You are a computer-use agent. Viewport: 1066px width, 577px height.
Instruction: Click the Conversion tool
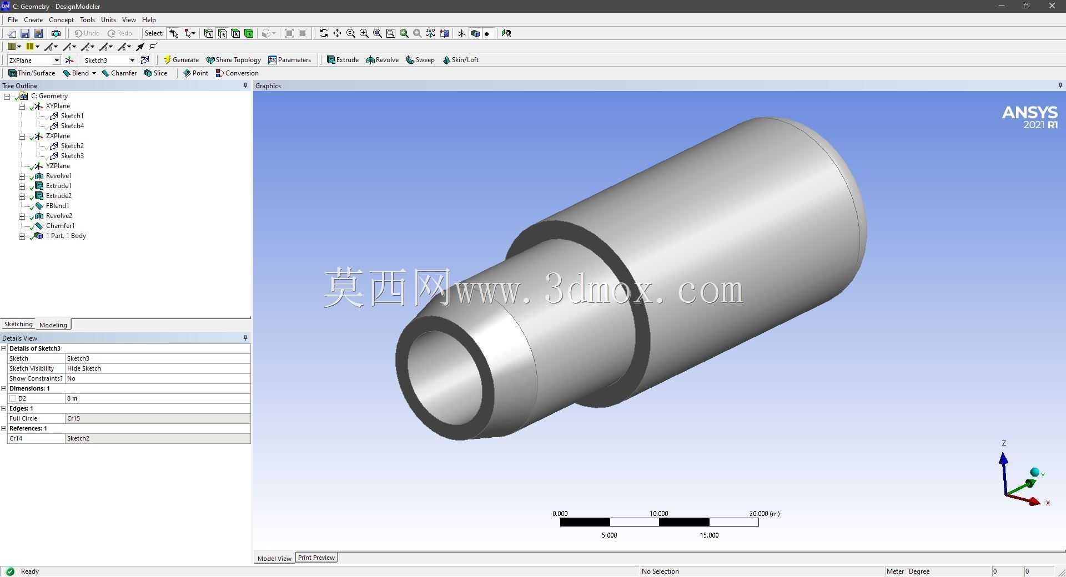click(237, 73)
